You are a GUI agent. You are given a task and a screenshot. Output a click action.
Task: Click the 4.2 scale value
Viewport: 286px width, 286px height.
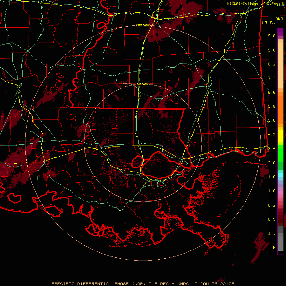pyautogui.click(x=272, y=135)
